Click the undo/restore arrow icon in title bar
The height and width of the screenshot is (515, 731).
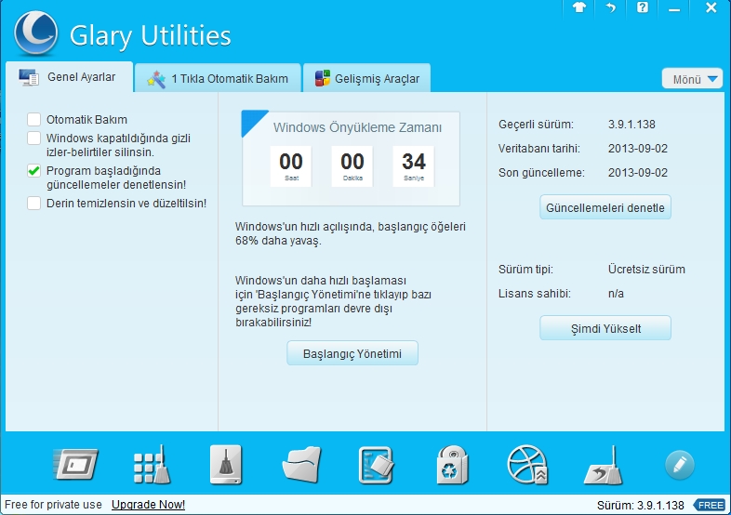pyautogui.click(x=610, y=7)
